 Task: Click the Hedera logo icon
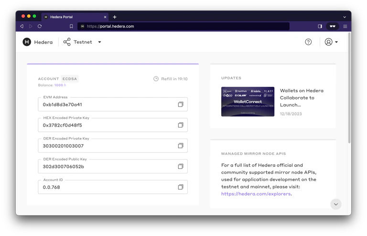tap(27, 42)
